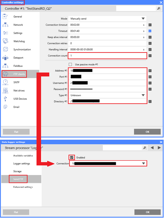This screenshot has height=218, width=164.
Task: Open the Synchronization icon
Action: (5, 50)
